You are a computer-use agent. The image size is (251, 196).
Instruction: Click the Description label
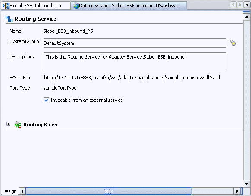tap(22, 57)
